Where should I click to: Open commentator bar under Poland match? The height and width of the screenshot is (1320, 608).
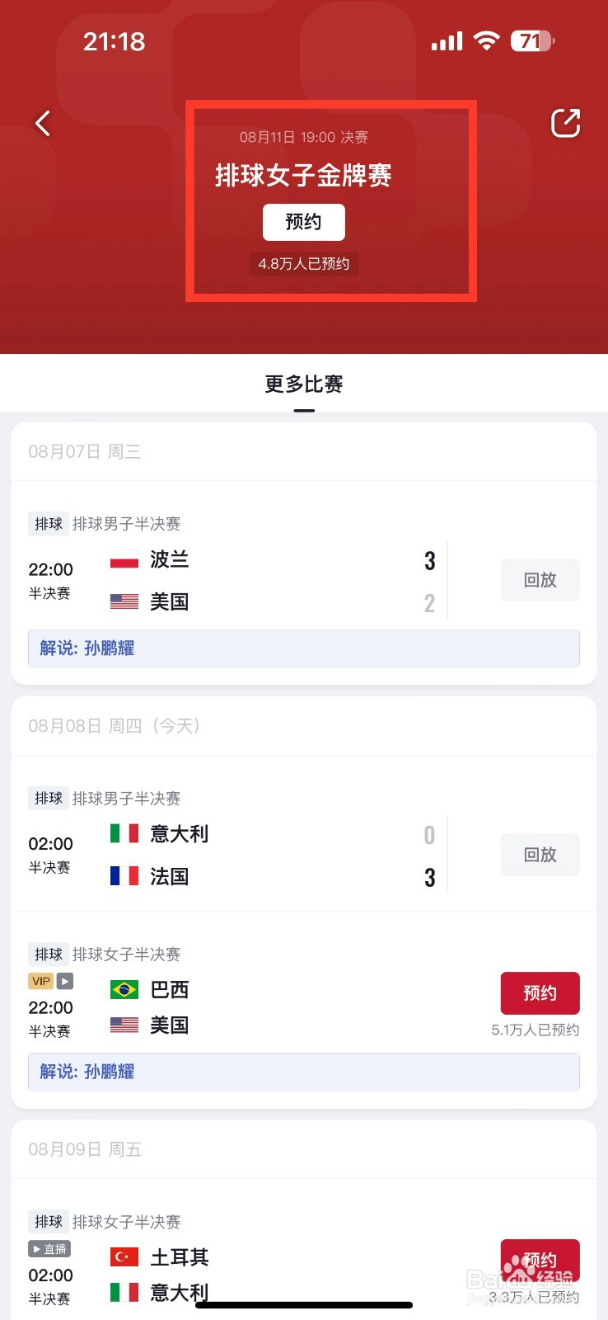coord(304,648)
